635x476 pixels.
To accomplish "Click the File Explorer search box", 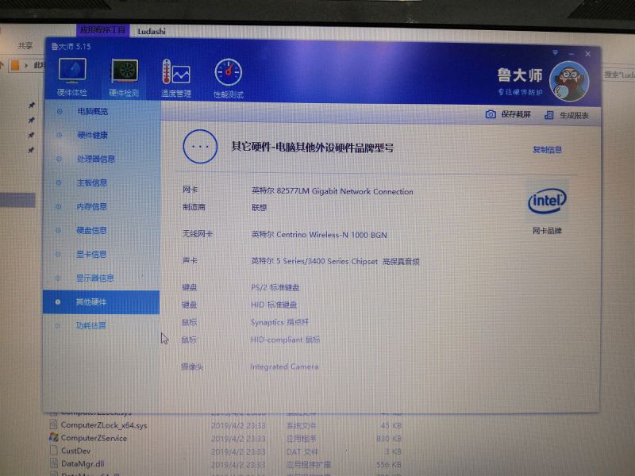I will click(618, 75).
